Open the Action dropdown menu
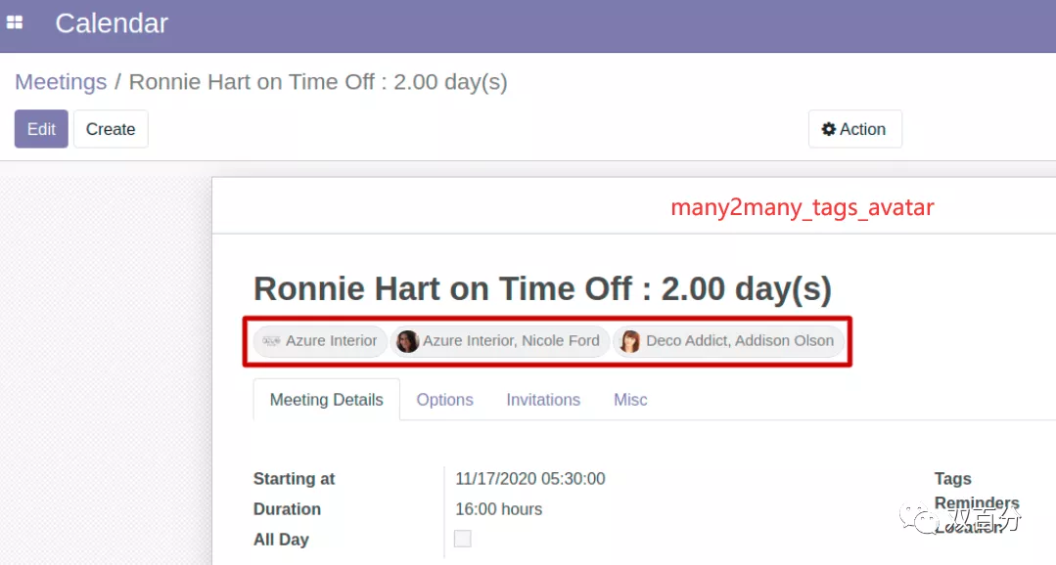 (x=854, y=129)
